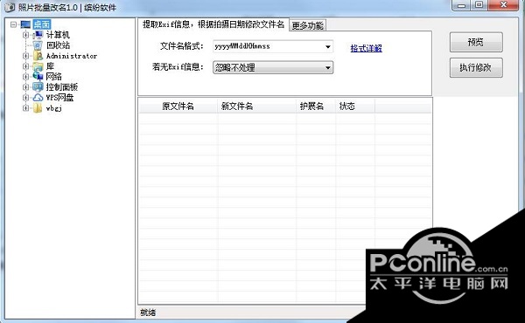525x323 pixels.
Task: Click the Administrator user folder icon
Action: pyautogui.click(x=38, y=56)
